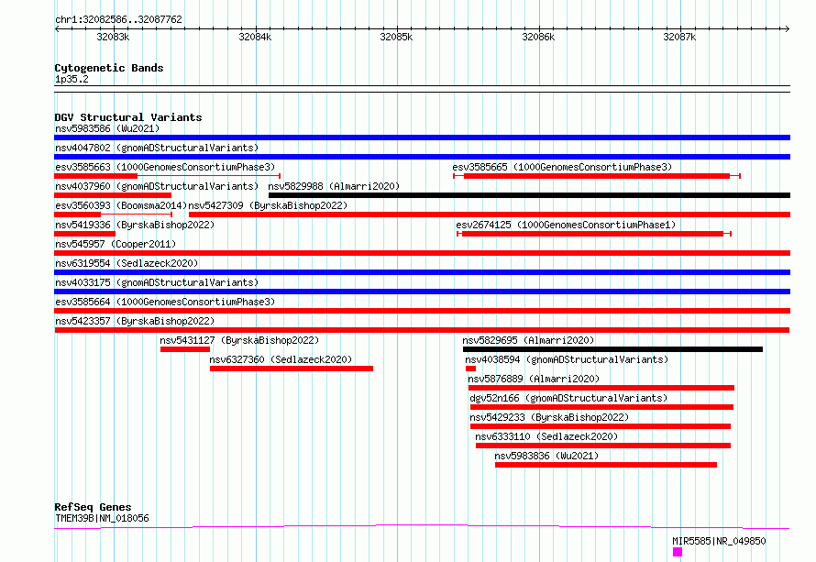Screen dimensions: 816x562
Task: Click the TMEM39B magenta gene line
Action: 422,526
